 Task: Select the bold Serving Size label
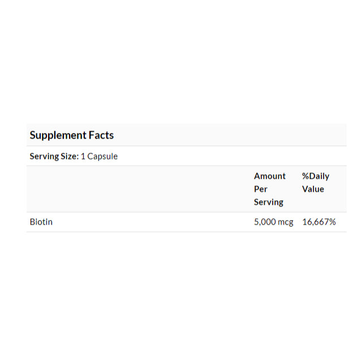(54, 156)
